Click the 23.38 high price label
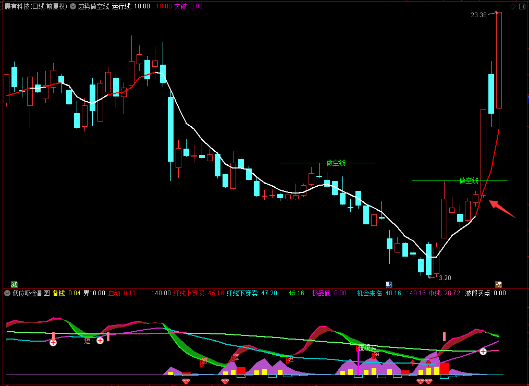529x386 pixels. coord(479,15)
